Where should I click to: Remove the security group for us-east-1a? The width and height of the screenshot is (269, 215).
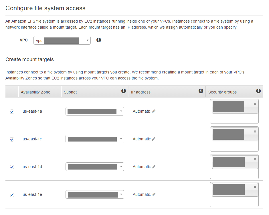coord(255,104)
